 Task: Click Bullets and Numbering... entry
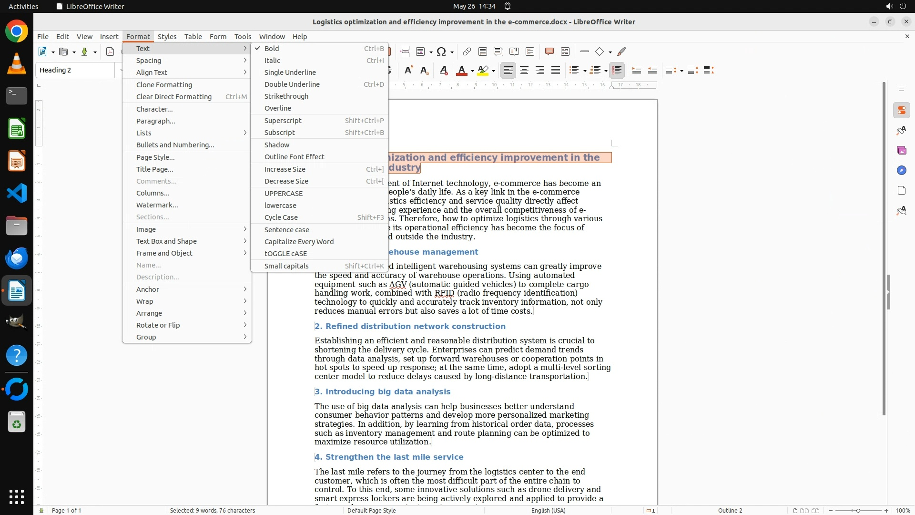click(x=175, y=145)
